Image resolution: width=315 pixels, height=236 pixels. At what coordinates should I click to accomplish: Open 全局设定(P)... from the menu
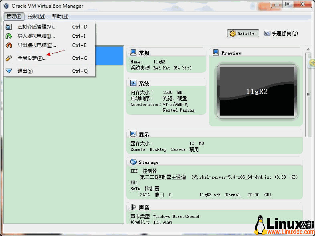49,58
